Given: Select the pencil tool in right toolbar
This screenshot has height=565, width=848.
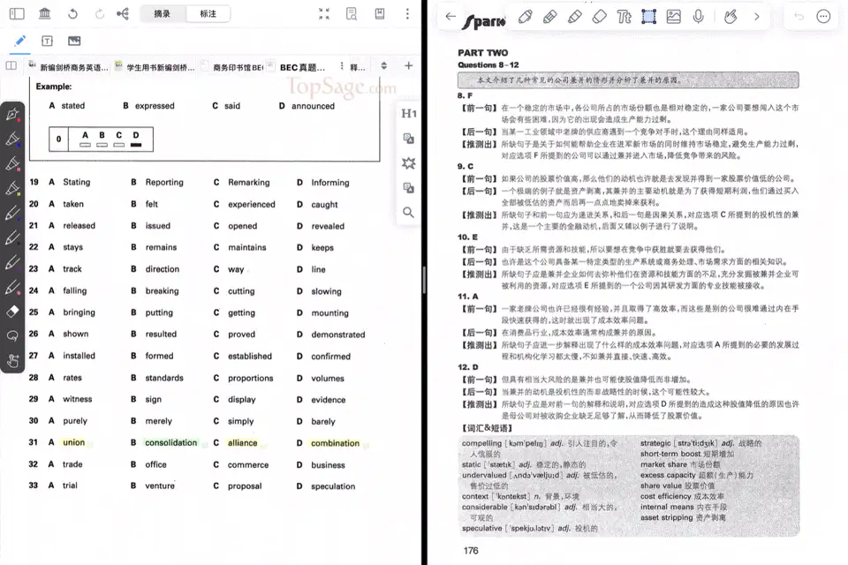Looking at the screenshot, I should point(550,17).
